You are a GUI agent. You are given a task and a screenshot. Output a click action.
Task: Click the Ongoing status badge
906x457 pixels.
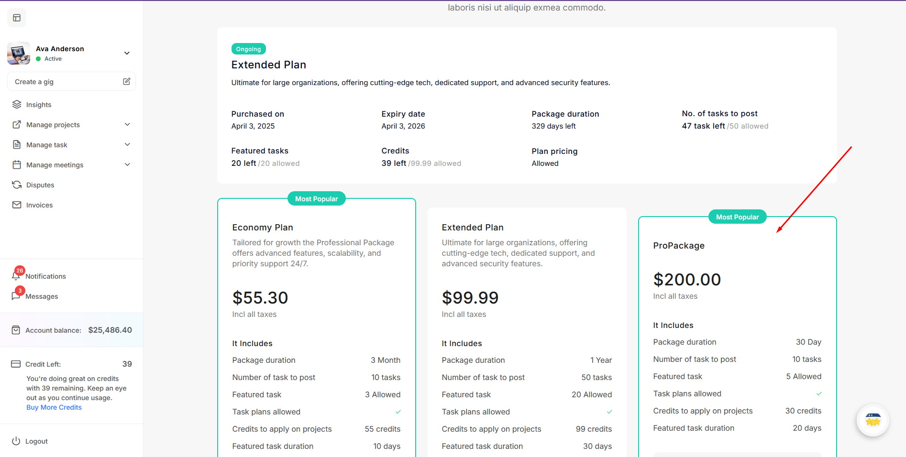[x=248, y=49]
